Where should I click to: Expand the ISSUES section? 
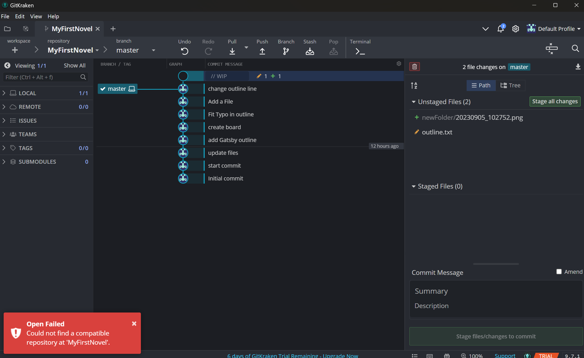coord(4,121)
